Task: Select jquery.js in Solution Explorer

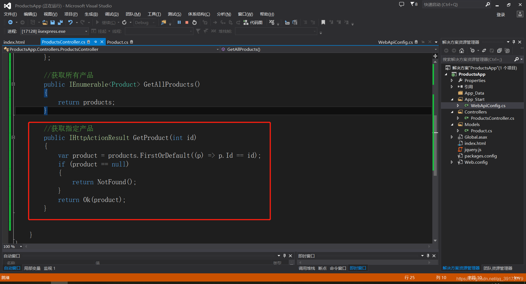Action: click(x=473, y=150)
